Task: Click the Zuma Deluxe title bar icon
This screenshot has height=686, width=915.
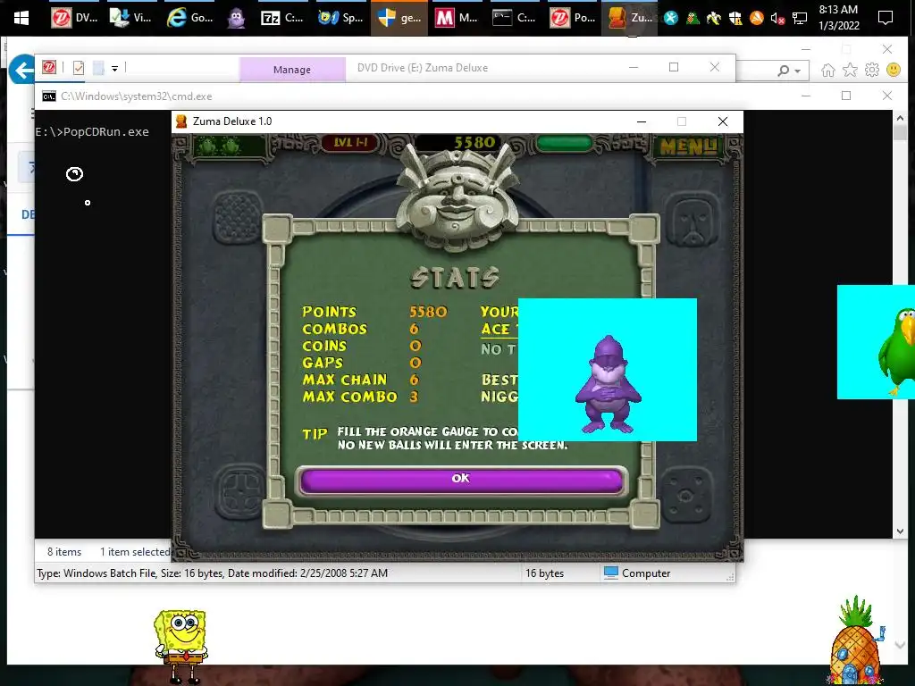Action: point(181,121)
